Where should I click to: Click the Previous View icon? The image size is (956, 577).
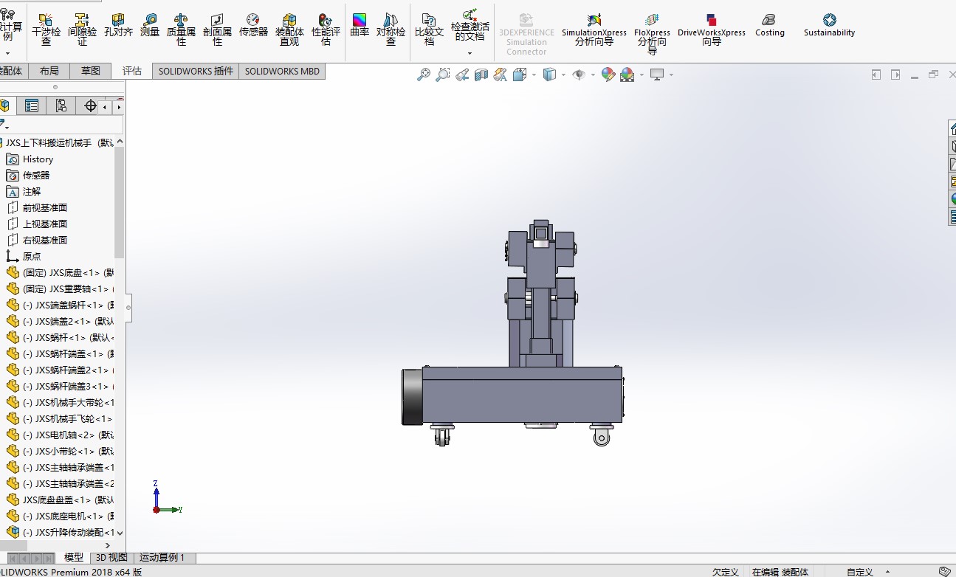click(462, 75)
